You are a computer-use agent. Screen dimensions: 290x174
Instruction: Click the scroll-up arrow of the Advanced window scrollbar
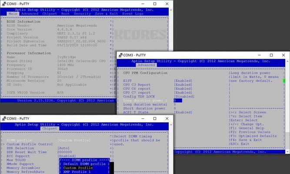(287, 61)
